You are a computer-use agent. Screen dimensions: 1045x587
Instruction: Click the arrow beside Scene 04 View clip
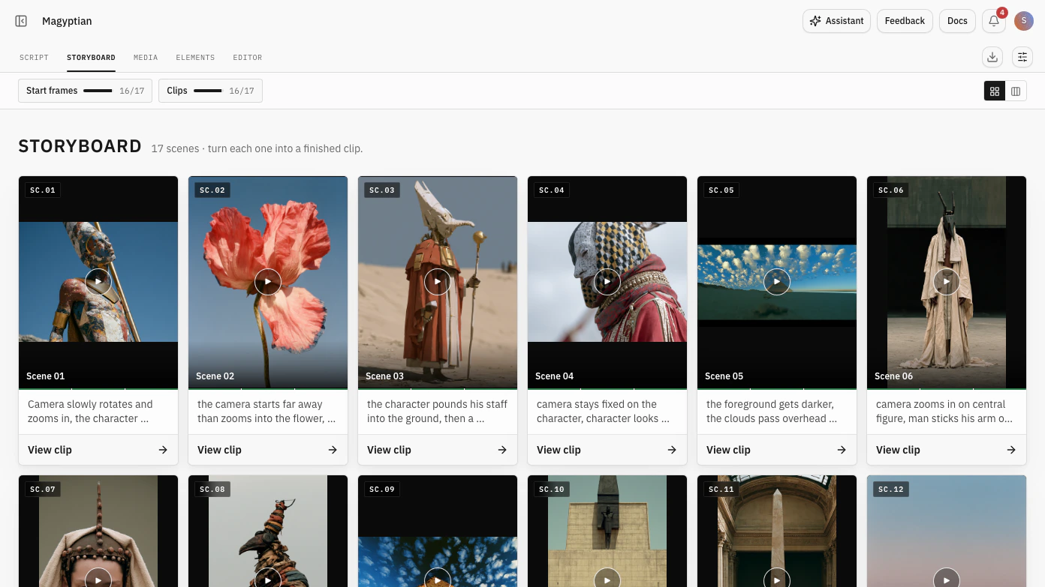[x=672, y=450]
